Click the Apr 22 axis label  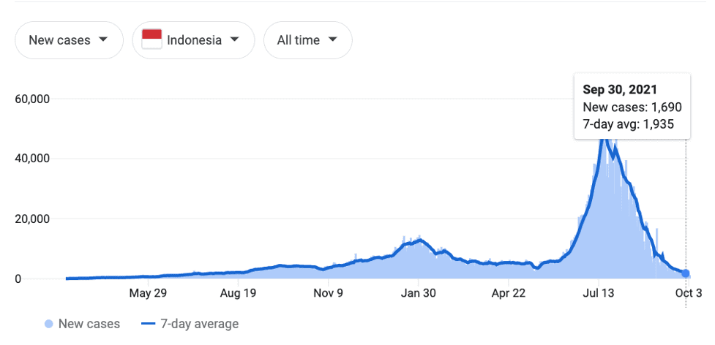509,293
